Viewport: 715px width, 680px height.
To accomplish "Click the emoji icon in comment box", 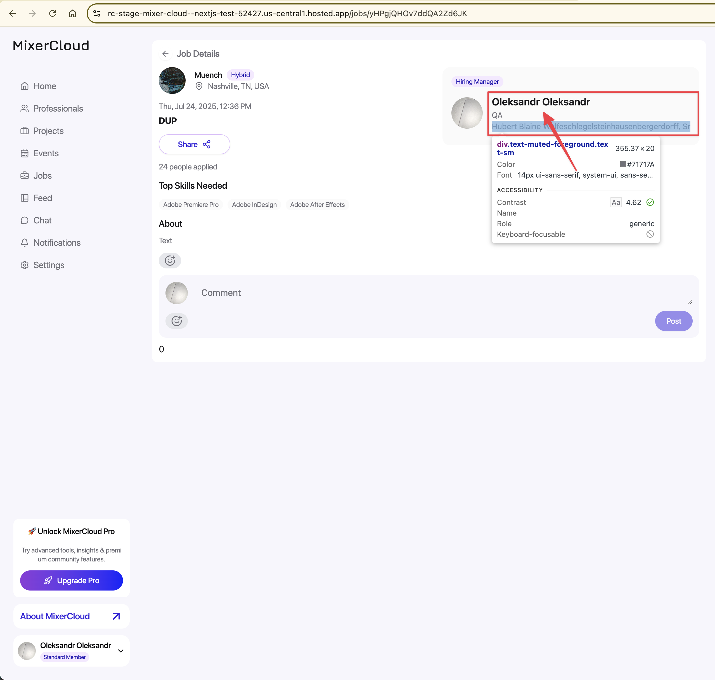I will pos(176,321).
